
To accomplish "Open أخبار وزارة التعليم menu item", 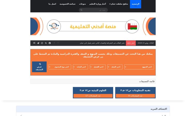I will click(98, 4).
